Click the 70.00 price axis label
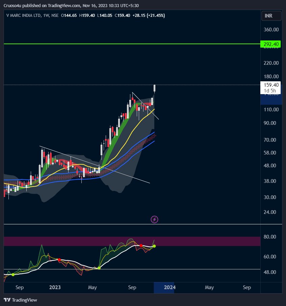The image size is (286, 306). [270, 140]
